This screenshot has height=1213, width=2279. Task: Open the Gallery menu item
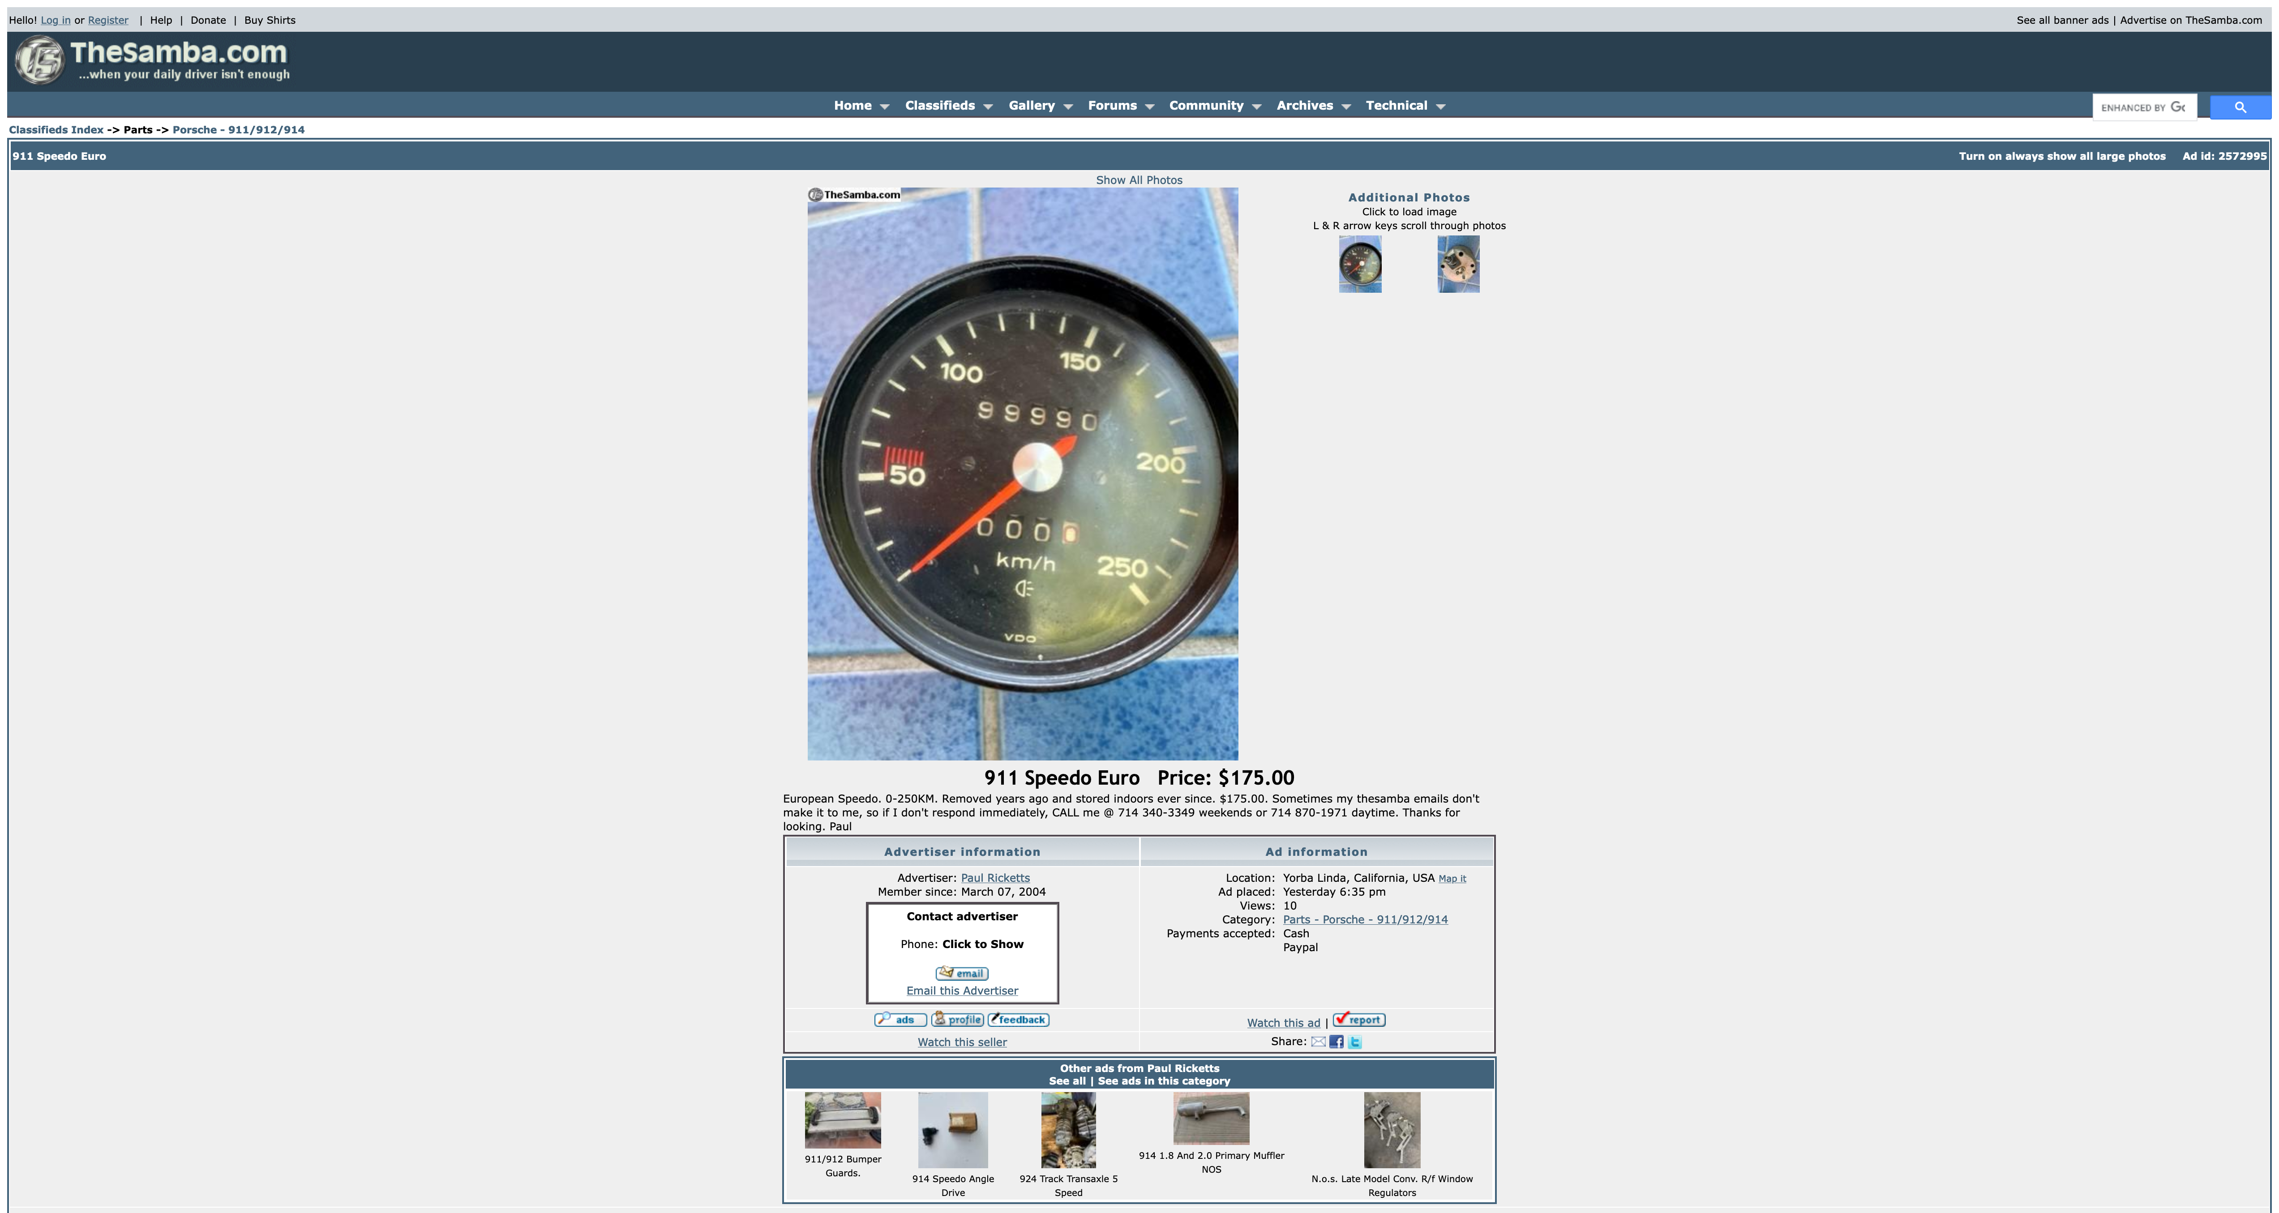tap(1032, 105)
